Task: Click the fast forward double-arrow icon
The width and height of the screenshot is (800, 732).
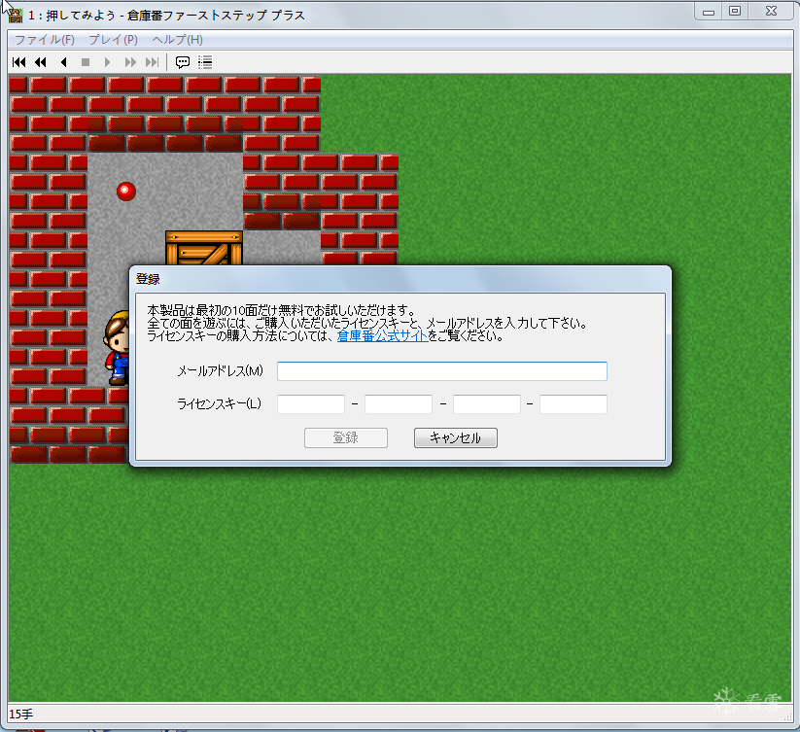Action: [x=130, y=62]
